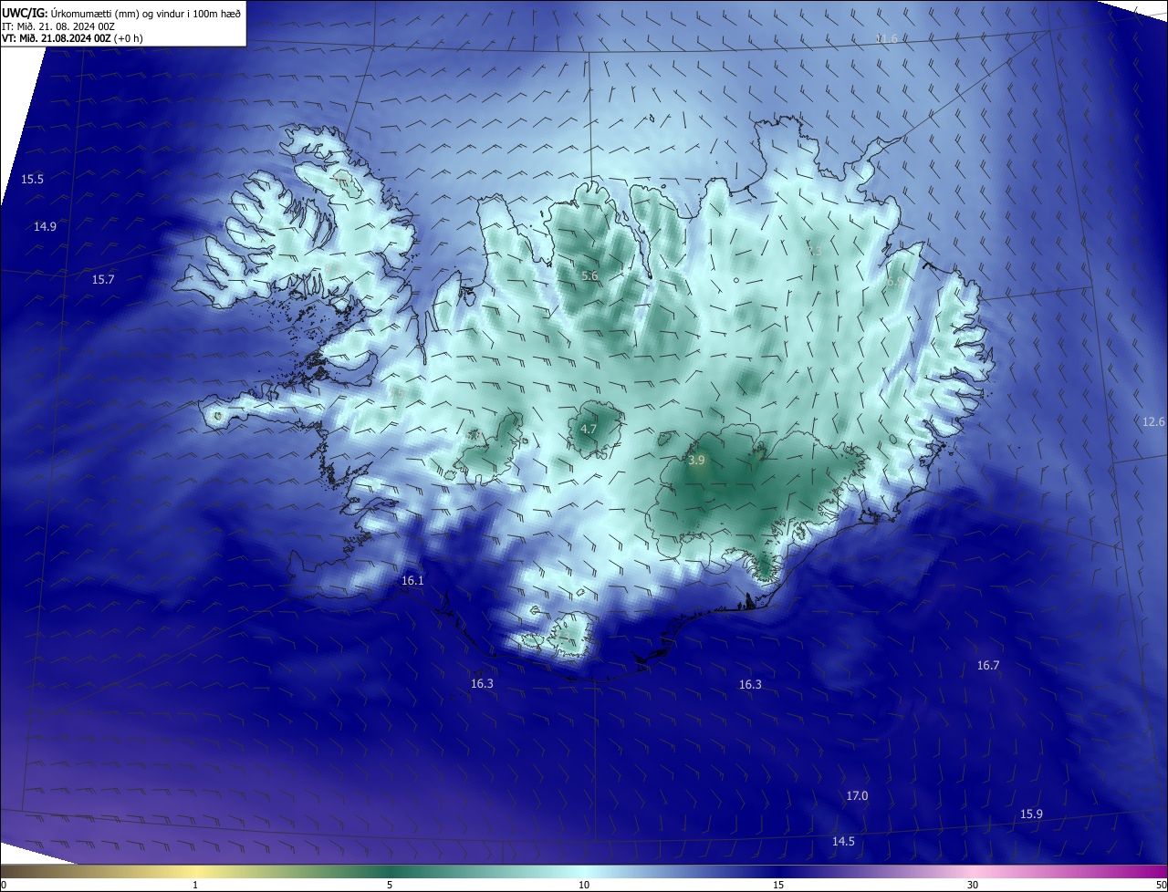The height and width of the screenshot is (892, 1168).
Task: Click the 16.3 label south of Westman Islands
Action: coord(482,684)
